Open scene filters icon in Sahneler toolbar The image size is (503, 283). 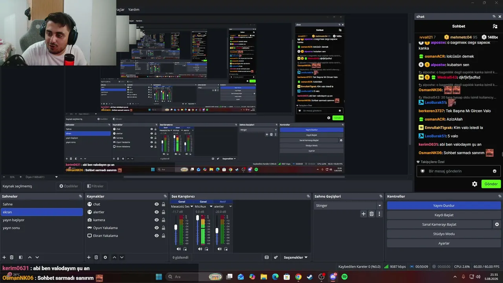point(20,257)
